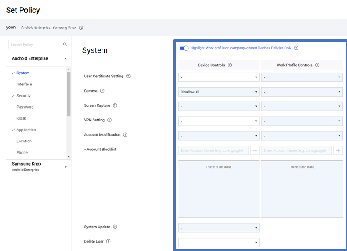
Task: Open System Update dropdown
Action: pos(219,228)
